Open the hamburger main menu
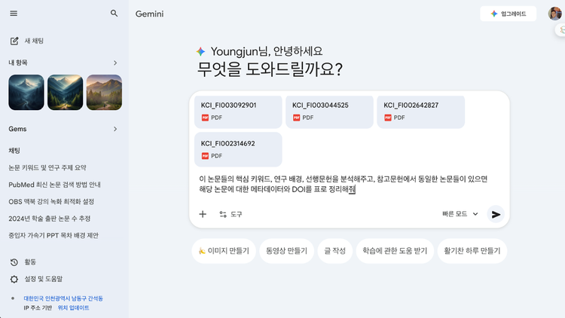 click(x=14, y=14)
